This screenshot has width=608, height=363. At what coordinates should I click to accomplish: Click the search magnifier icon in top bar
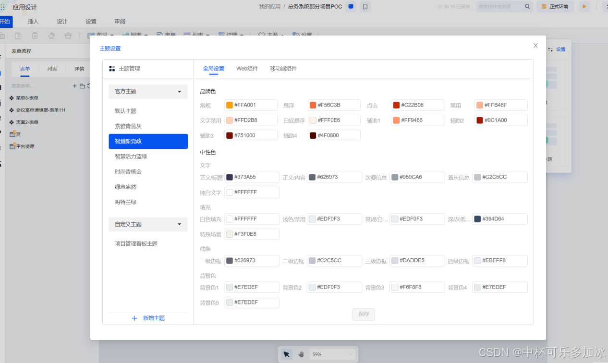point(527,7)
